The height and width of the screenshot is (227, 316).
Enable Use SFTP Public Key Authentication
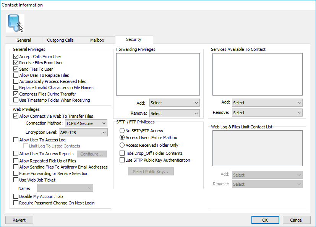(x=122, y=160)
